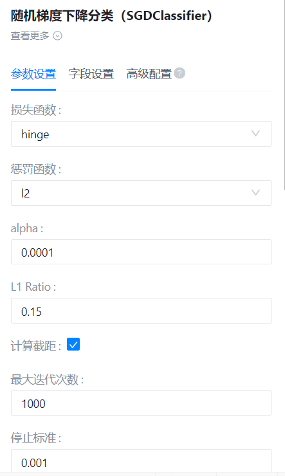This screenshot has height=476, width=285.
Task: Click the down arrow icon in hinge selector
Action: [255, 133]
